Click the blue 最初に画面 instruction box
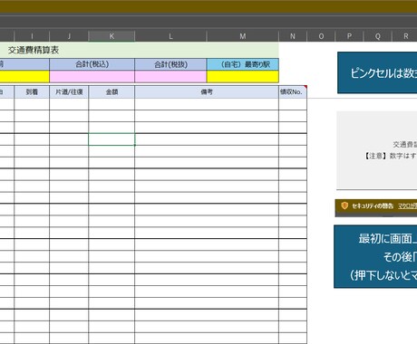The width and height of the screenshot is (417, 344). (x=375, y=256)
